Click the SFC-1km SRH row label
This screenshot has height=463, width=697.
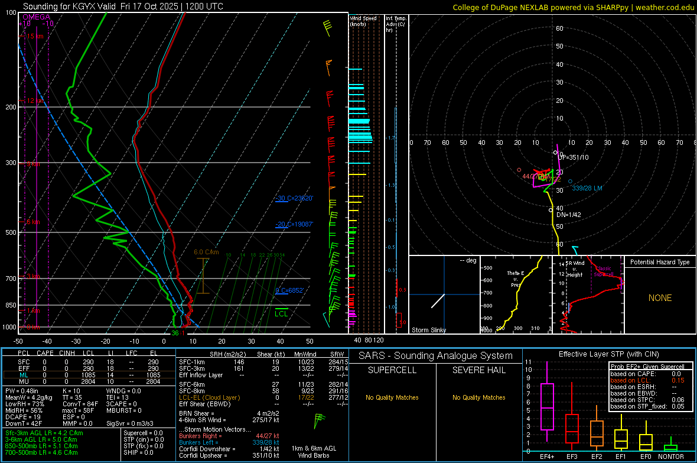click(x=192, y=362)
